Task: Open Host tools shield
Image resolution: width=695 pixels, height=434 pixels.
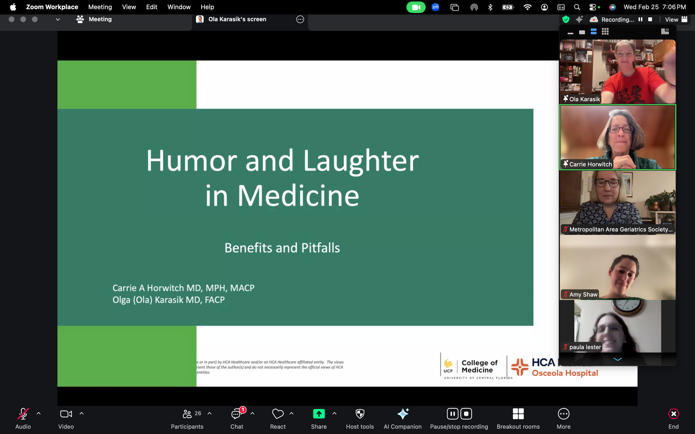Action: 359,414
